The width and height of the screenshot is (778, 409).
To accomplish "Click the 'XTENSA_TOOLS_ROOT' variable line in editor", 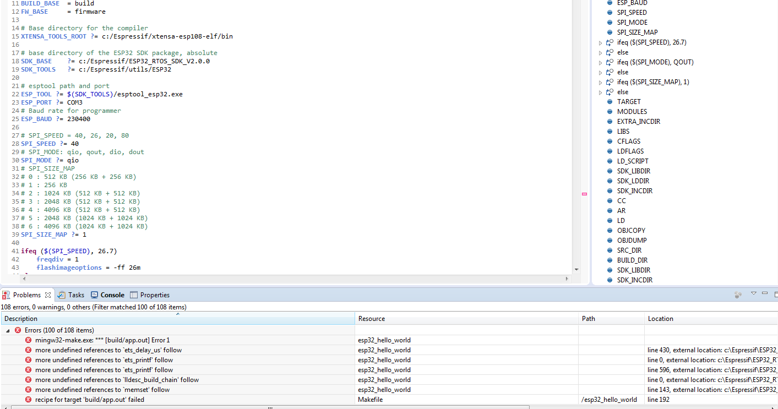I will [127, 36].
